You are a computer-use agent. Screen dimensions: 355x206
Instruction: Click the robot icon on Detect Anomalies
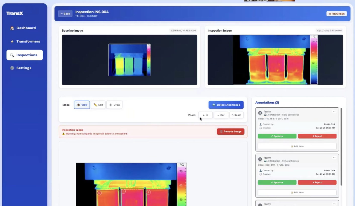[214, 105]
